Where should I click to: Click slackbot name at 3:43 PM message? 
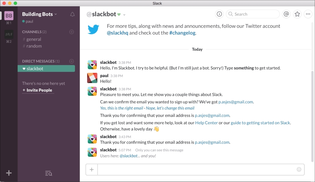pos(108,136)
